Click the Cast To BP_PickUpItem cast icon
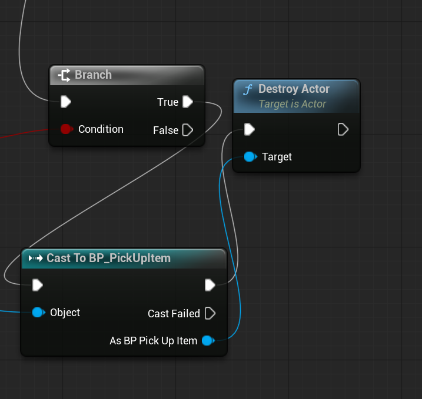The image size is (422, 399). pyautogui.click(x=35, y=258)
